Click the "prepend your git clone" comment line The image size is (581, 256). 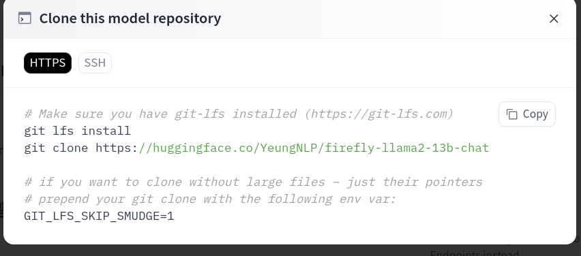pyautogui.click(x=210, y=199)
